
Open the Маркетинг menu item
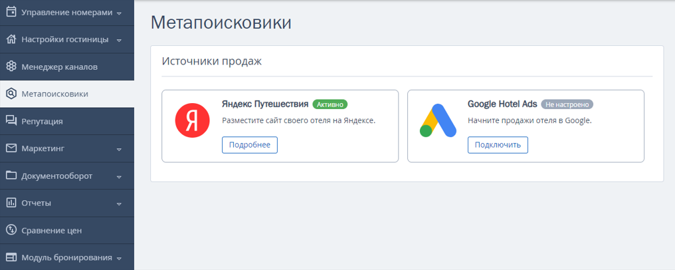click(67, 148)
